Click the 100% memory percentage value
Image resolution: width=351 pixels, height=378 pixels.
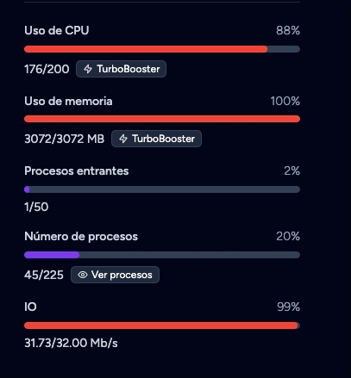point(285,101)
